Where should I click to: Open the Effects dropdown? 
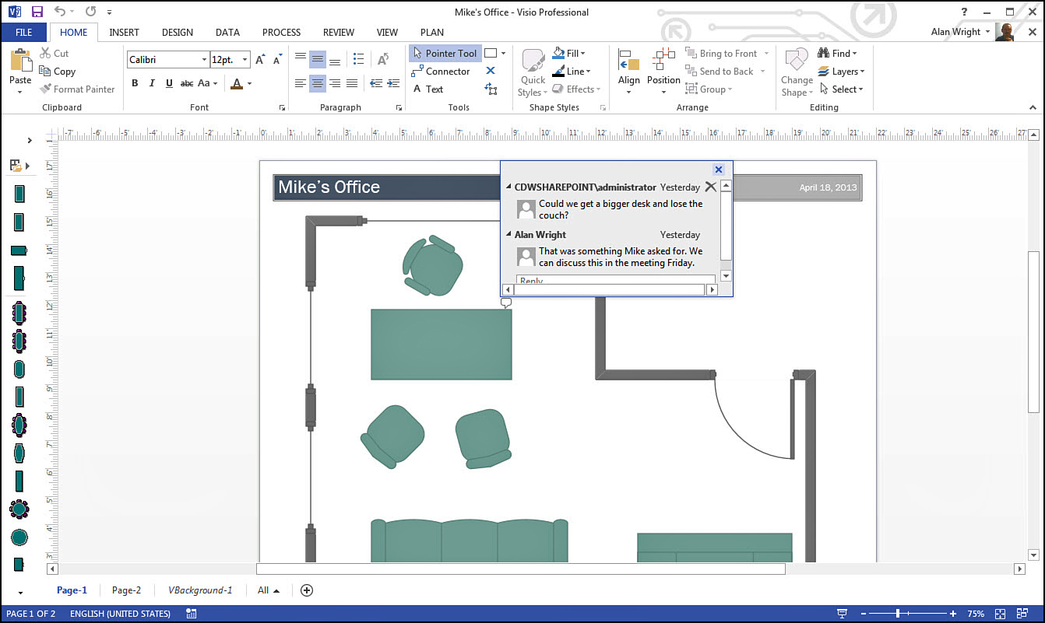(x=576, y=89)
